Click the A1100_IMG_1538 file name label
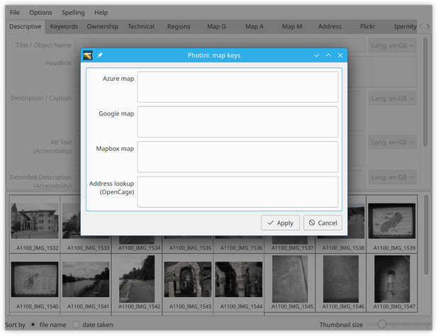The height and width of the screenshot is (336, 438). click(x=343, y=248)
